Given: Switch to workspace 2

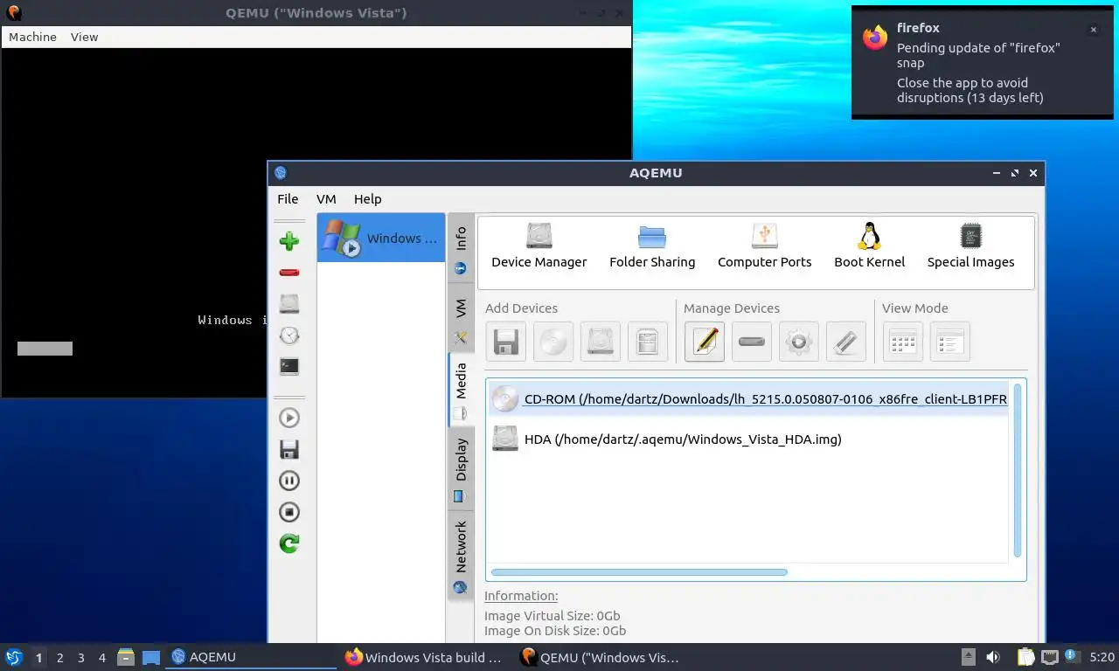Looking at the screenshot, I should [59, 658].
